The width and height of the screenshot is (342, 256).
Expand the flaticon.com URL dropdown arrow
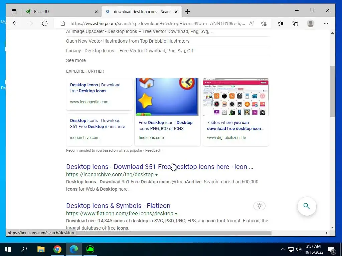[176, 214]
